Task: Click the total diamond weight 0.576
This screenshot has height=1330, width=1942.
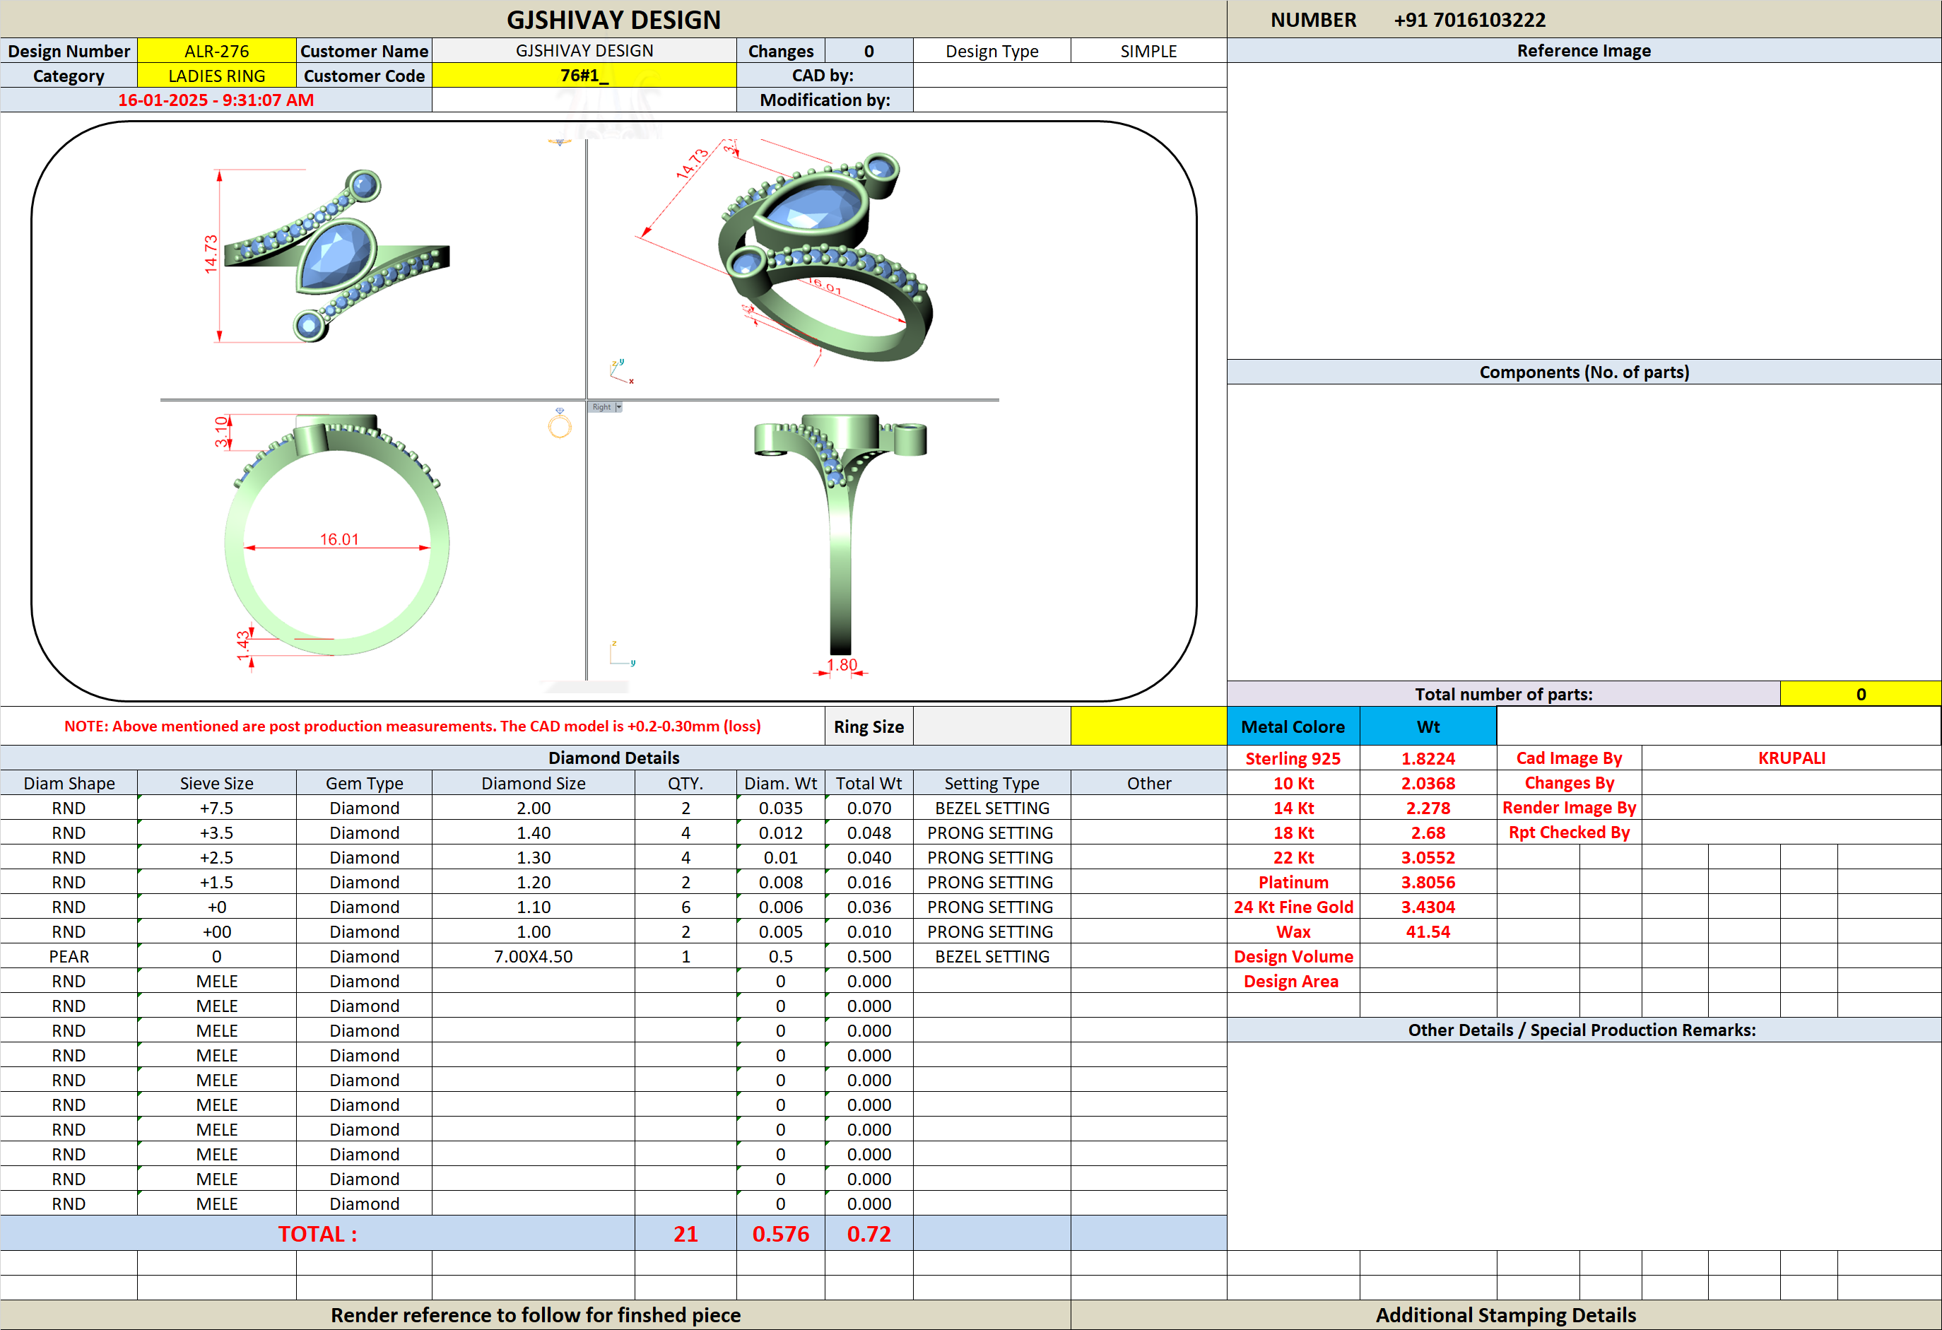Action: click(x=780, y=1234)
